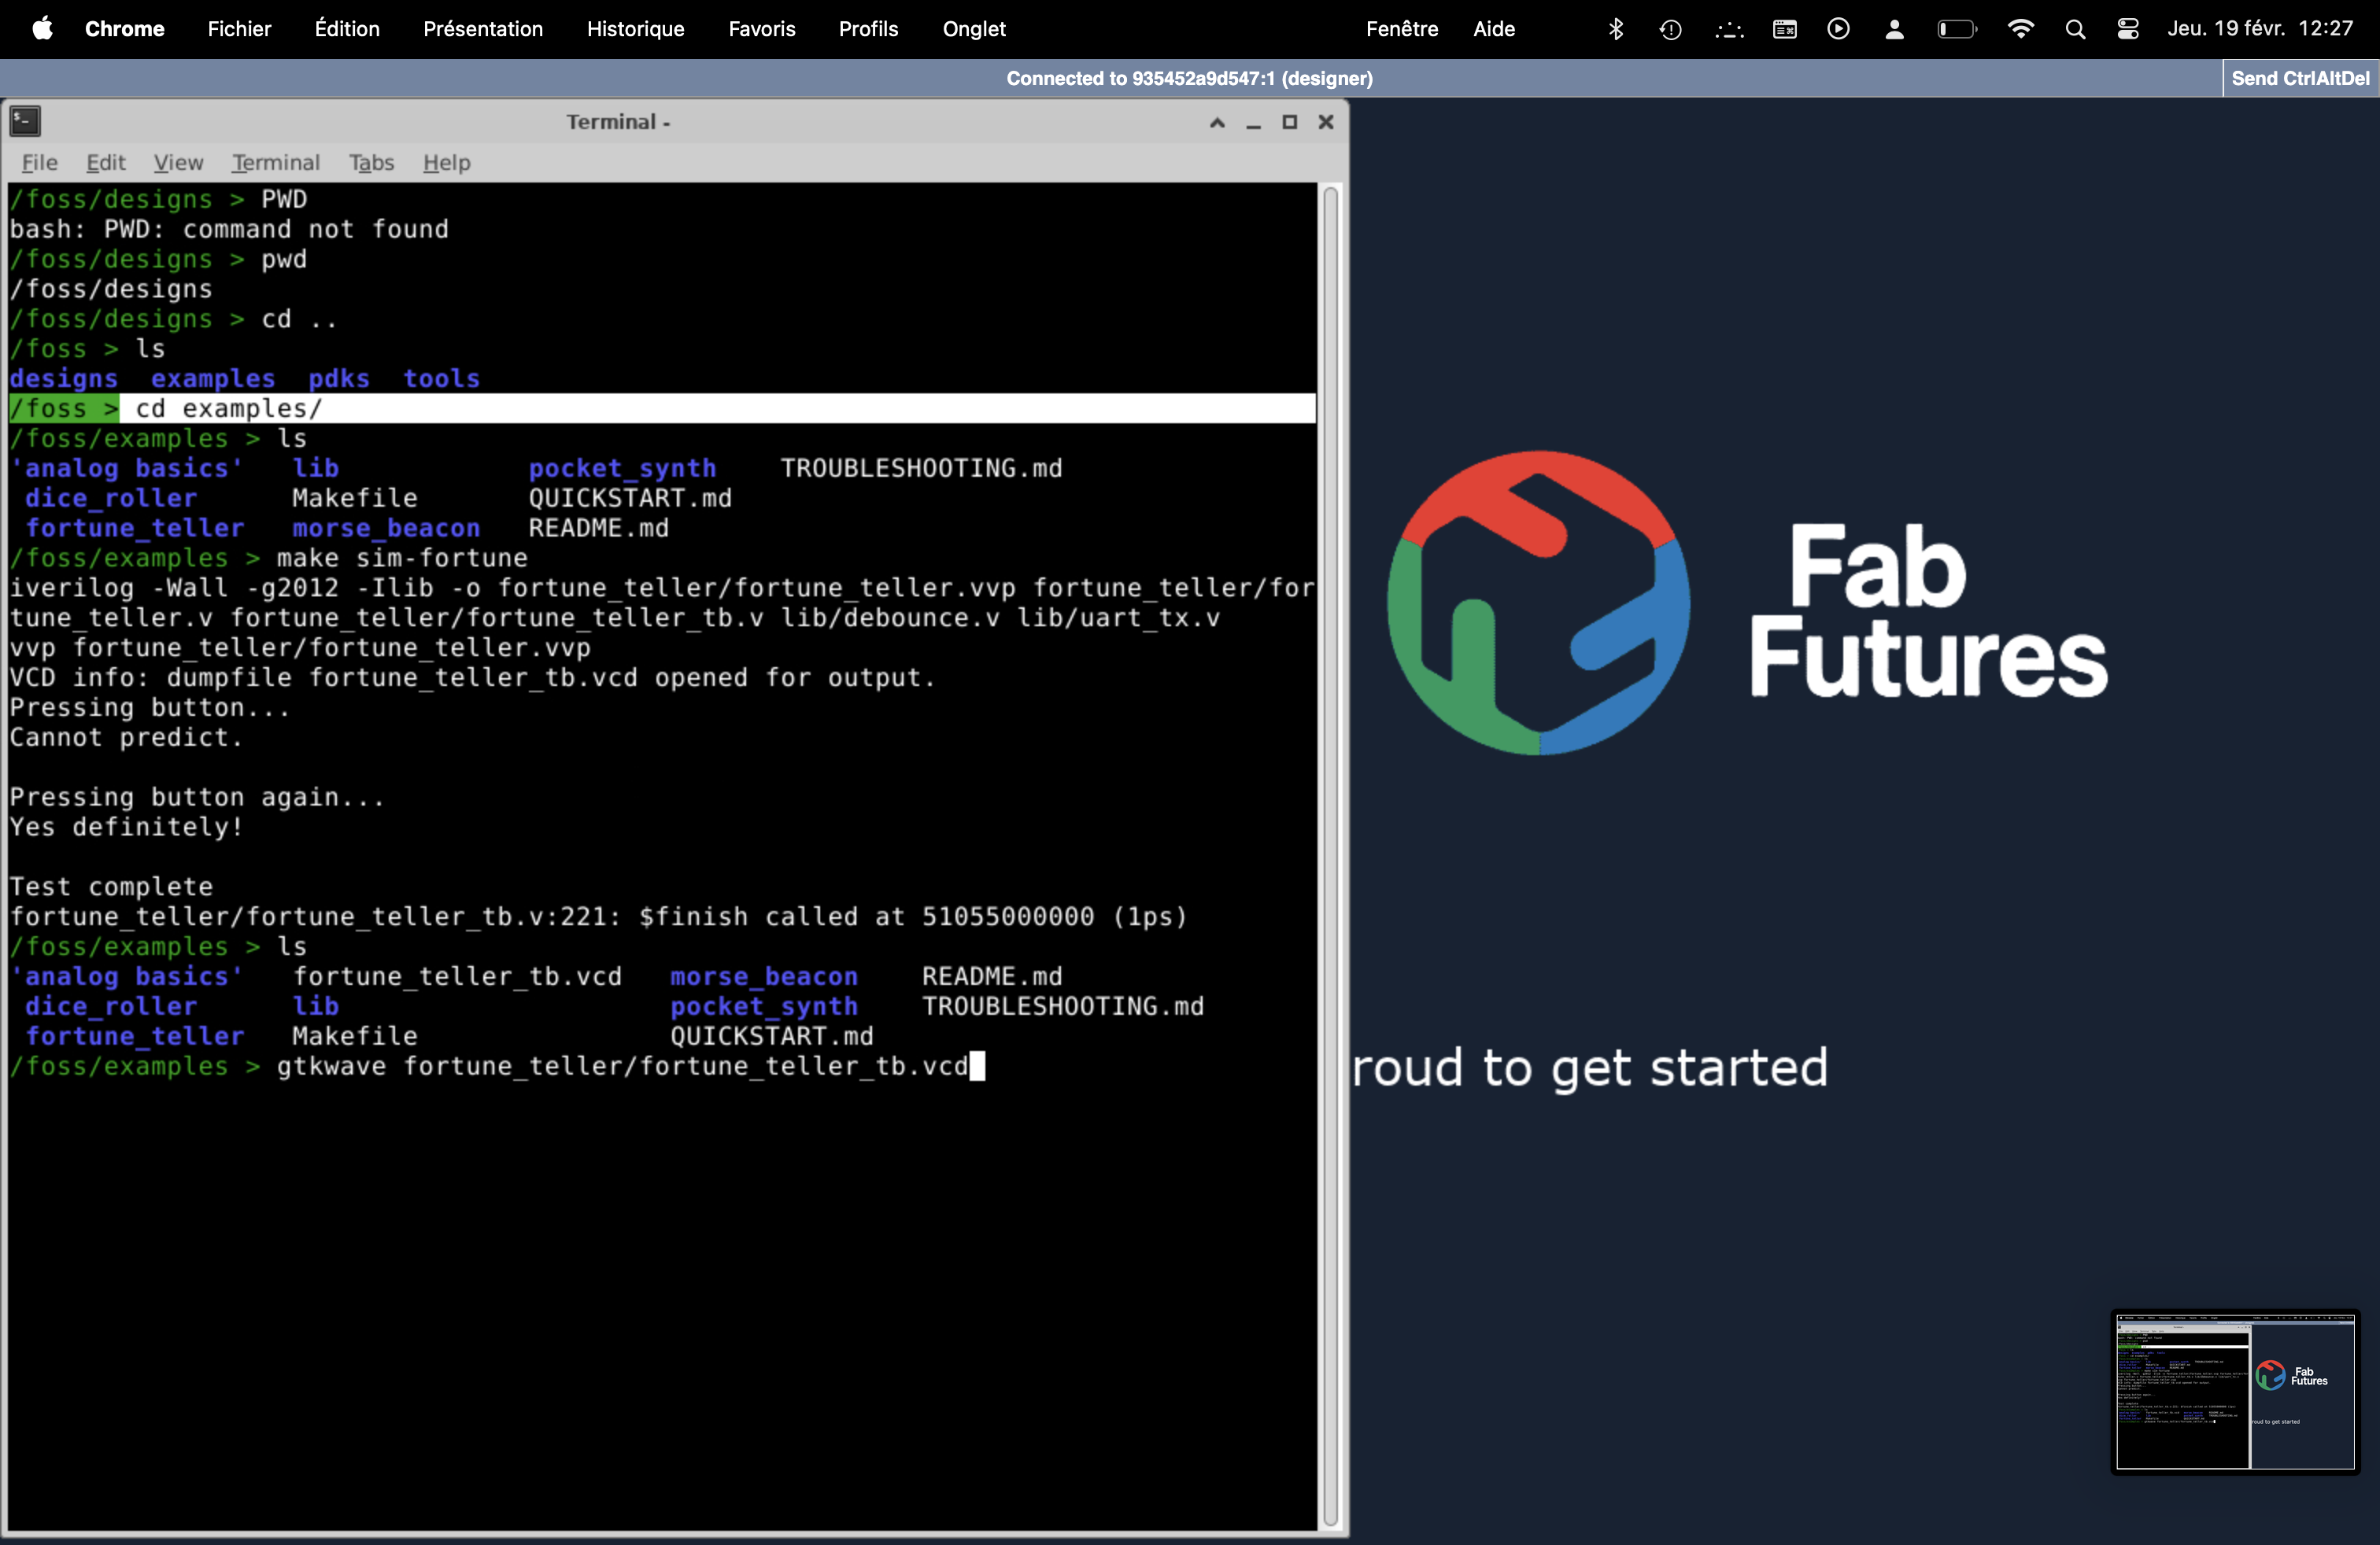The width and height of the screenshot is (2380, 1545).
Task: Maximize the Terminal window
Action: coord(1289,122)
